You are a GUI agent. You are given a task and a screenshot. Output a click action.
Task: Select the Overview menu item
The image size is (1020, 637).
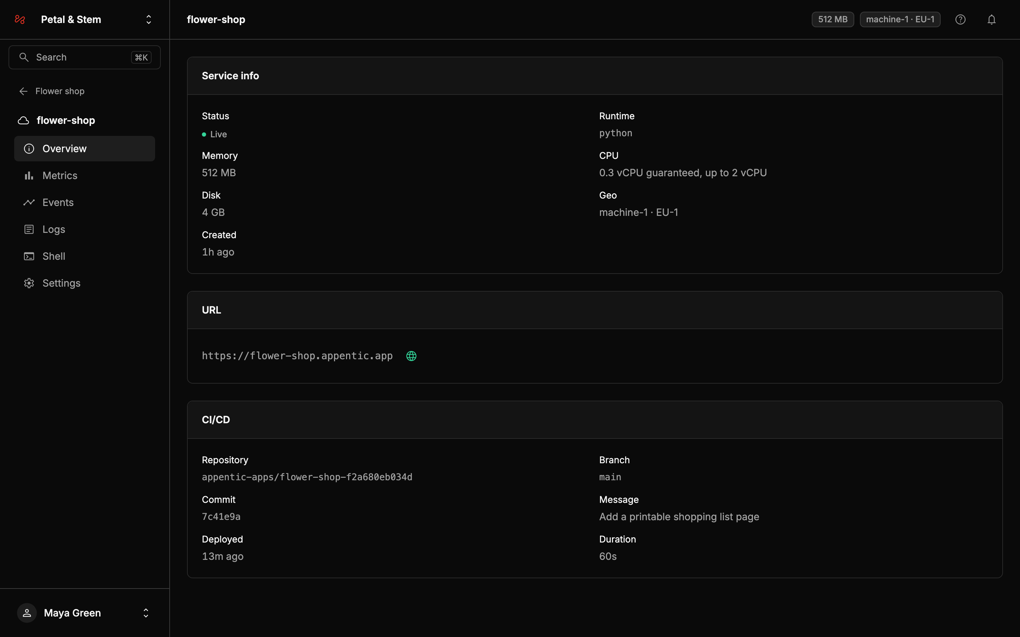click(x=84, y=149)
